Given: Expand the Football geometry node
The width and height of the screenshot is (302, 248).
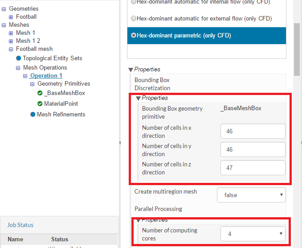Looking at the screenshot, I should tap(11, 17).
